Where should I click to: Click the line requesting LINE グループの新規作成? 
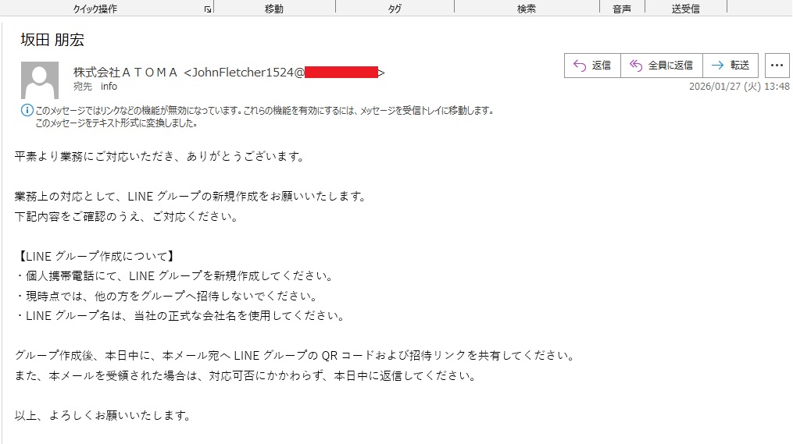191,197
